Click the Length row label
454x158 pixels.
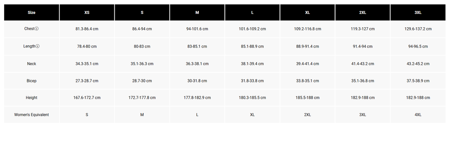click(29, 46)
